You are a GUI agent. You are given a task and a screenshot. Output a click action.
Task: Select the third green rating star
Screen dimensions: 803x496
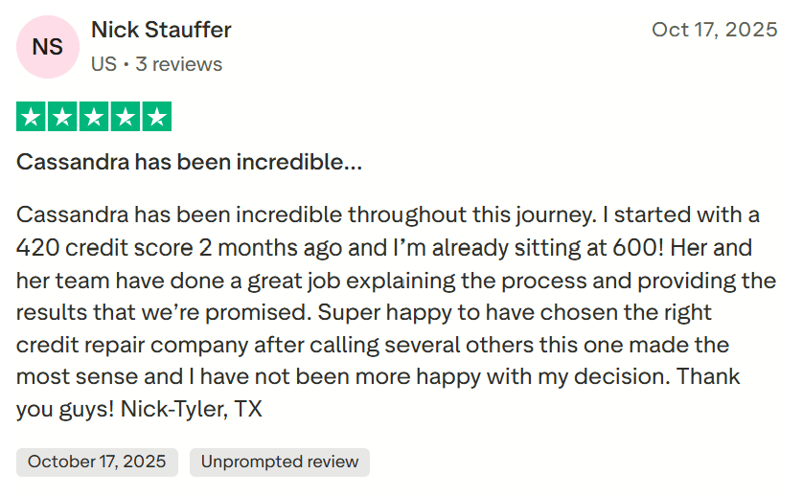coord(94,117)
